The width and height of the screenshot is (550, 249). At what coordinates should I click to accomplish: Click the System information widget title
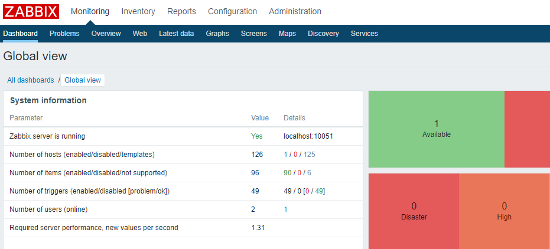click(x=48, y=100)
